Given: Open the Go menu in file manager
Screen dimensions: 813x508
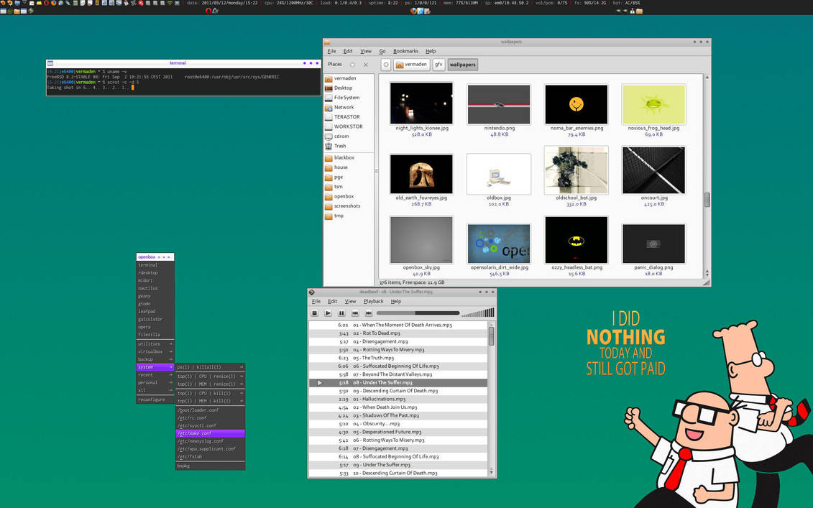Looking at the screenshot, I should pos(382,51).
